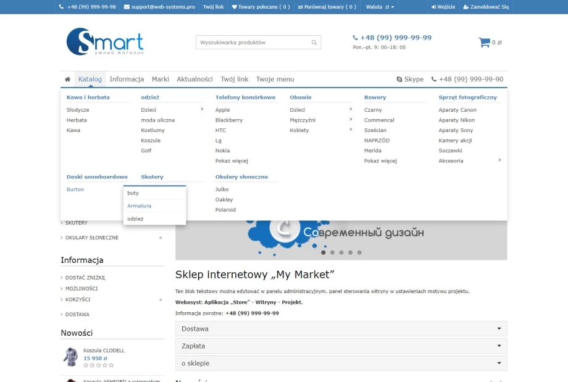Viewport: 568px width, 382px height.
Task: Expand the Zapłata accordion panel
Action: (341, 346)
